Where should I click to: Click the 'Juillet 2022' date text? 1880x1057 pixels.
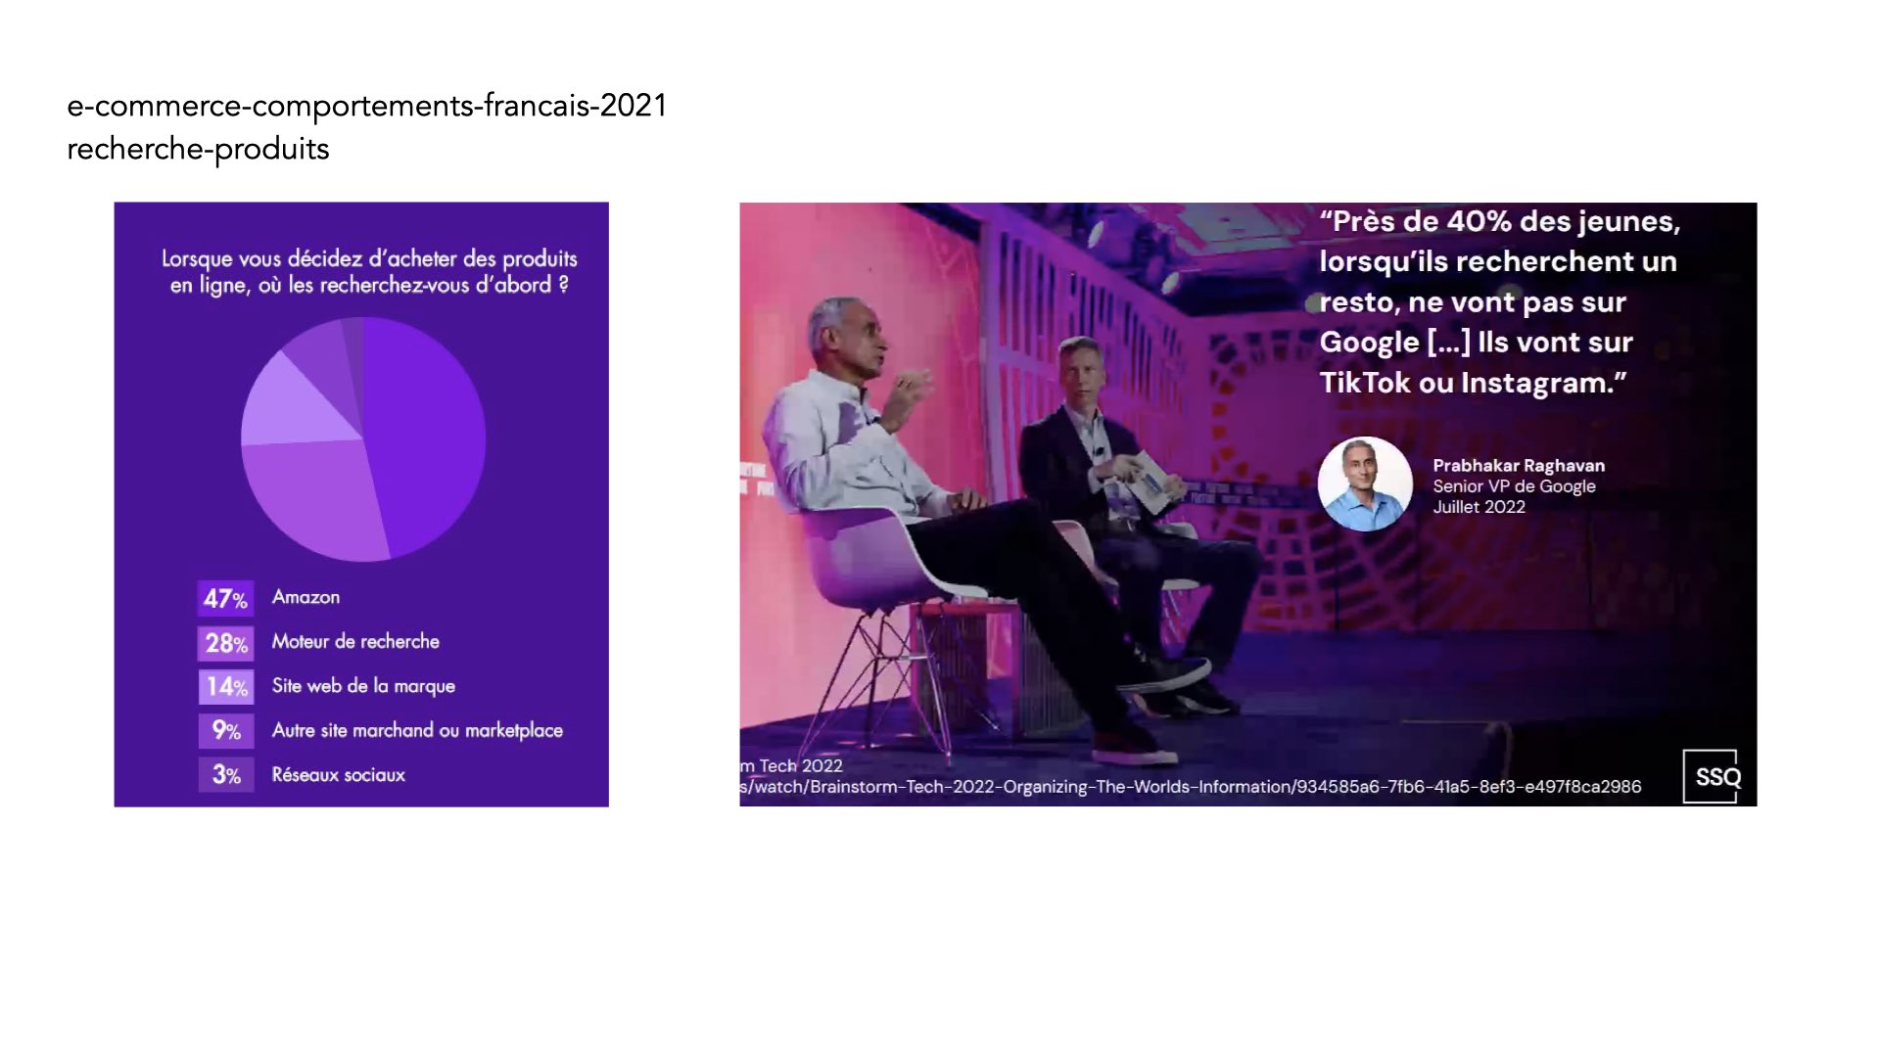[1479, 507]
